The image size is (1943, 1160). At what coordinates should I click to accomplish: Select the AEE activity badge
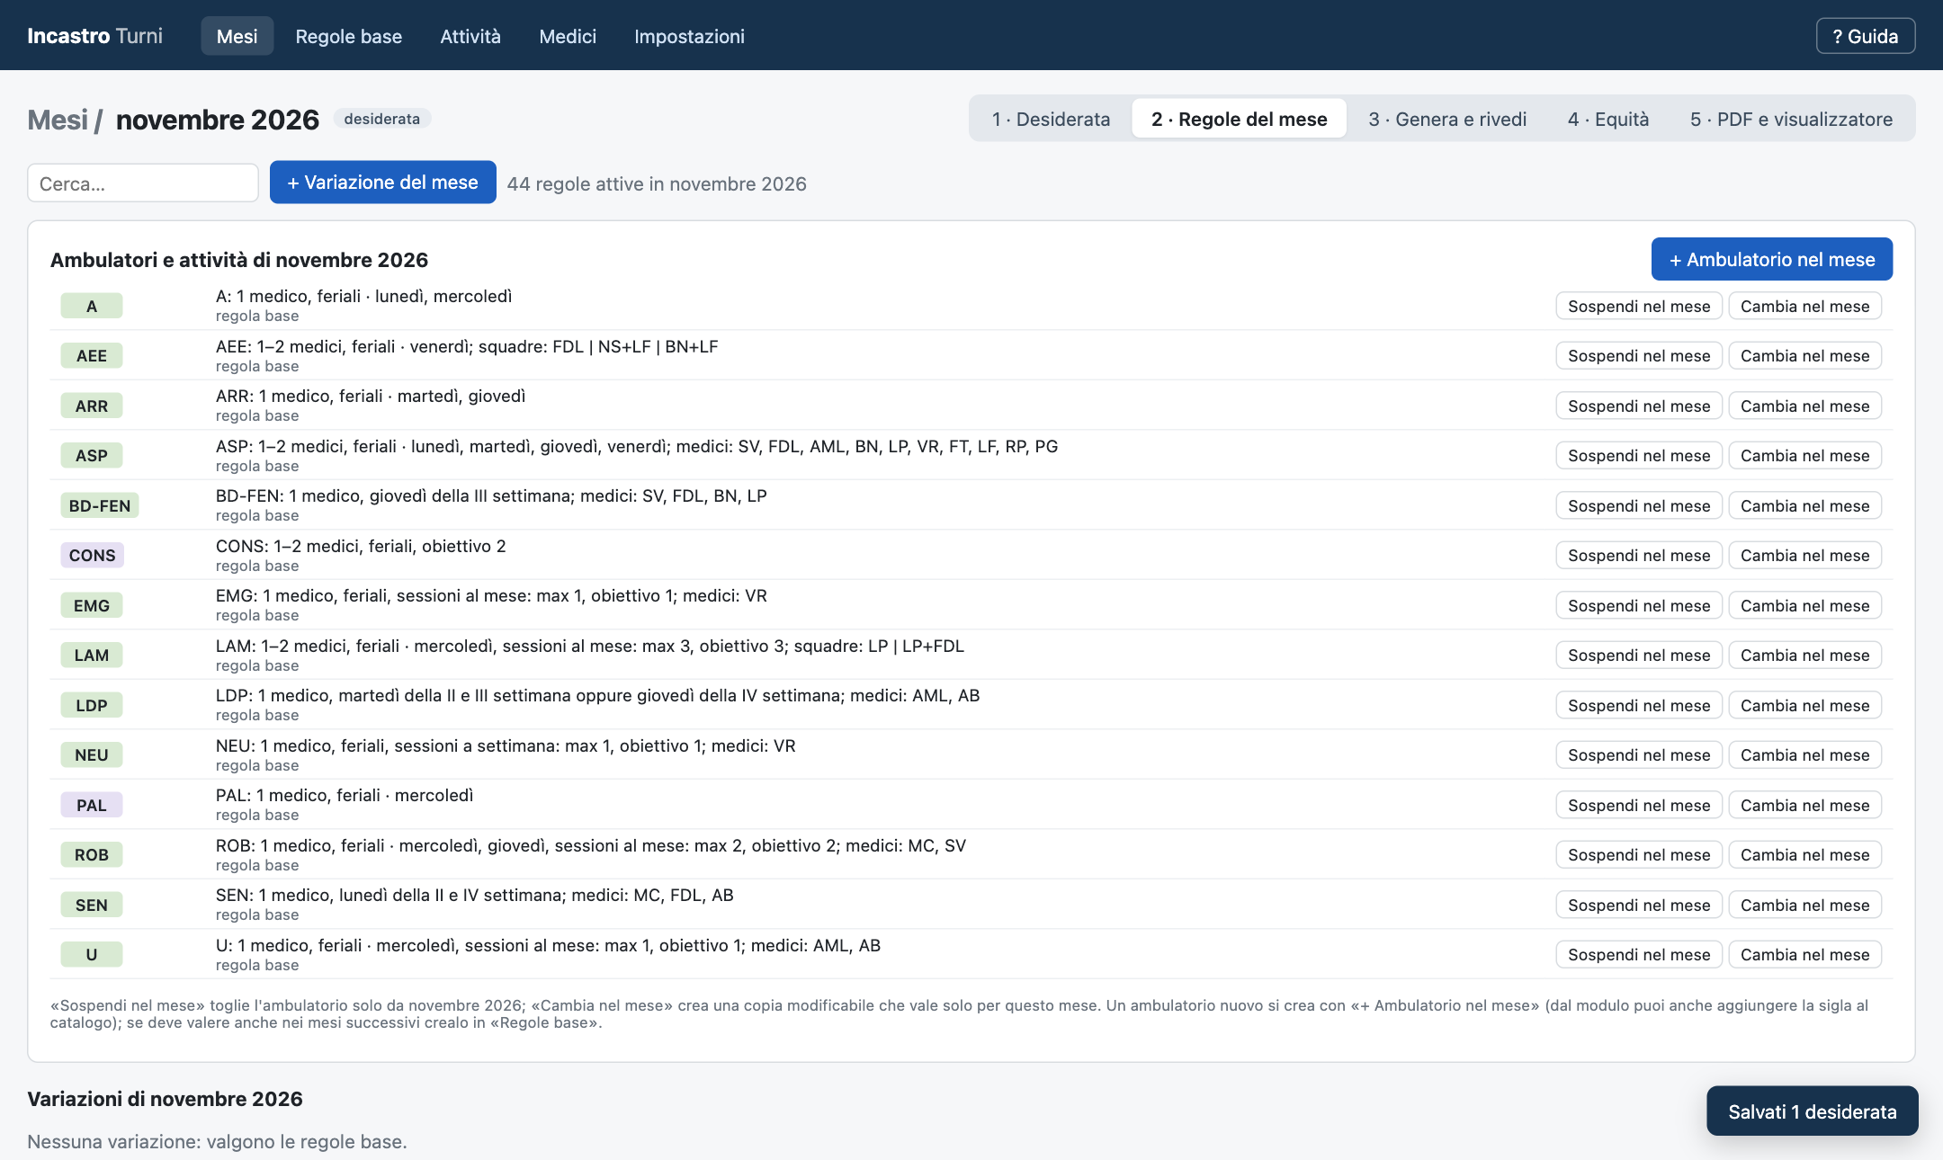click(92, 356)
